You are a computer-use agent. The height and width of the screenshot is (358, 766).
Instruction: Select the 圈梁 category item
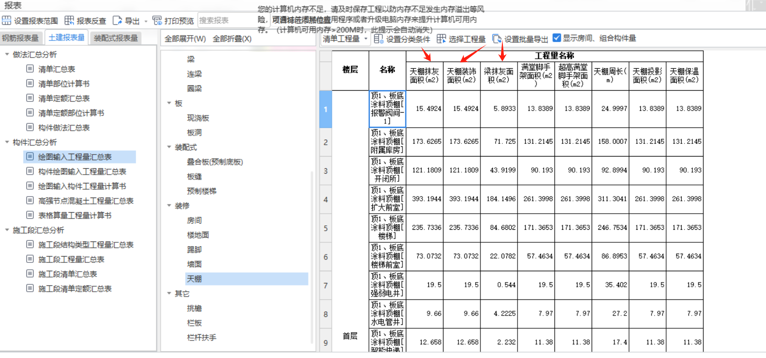point(194,88)
